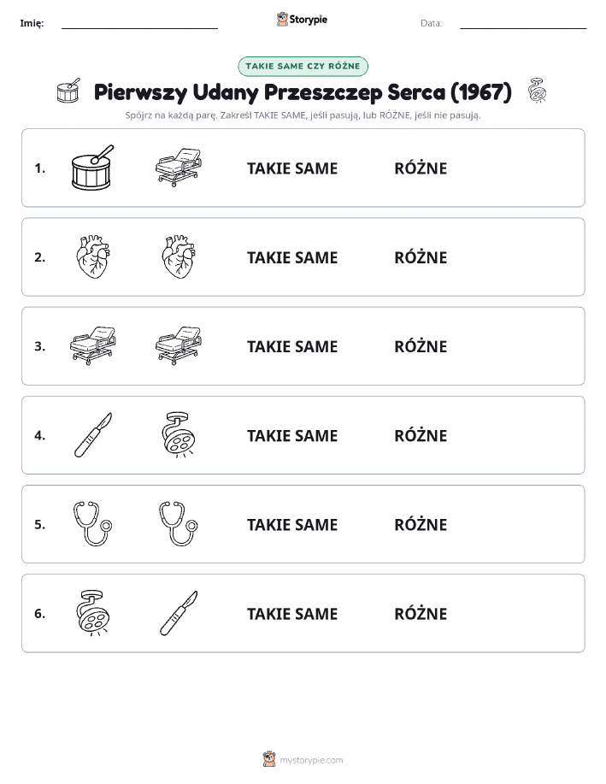Click the scalpel icon in row 4
The height and width of the screenshot is (784, 606).
[93, 435]
